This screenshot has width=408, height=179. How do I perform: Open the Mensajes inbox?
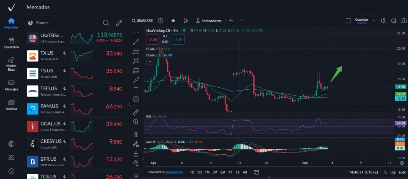(x=11, y=85)
